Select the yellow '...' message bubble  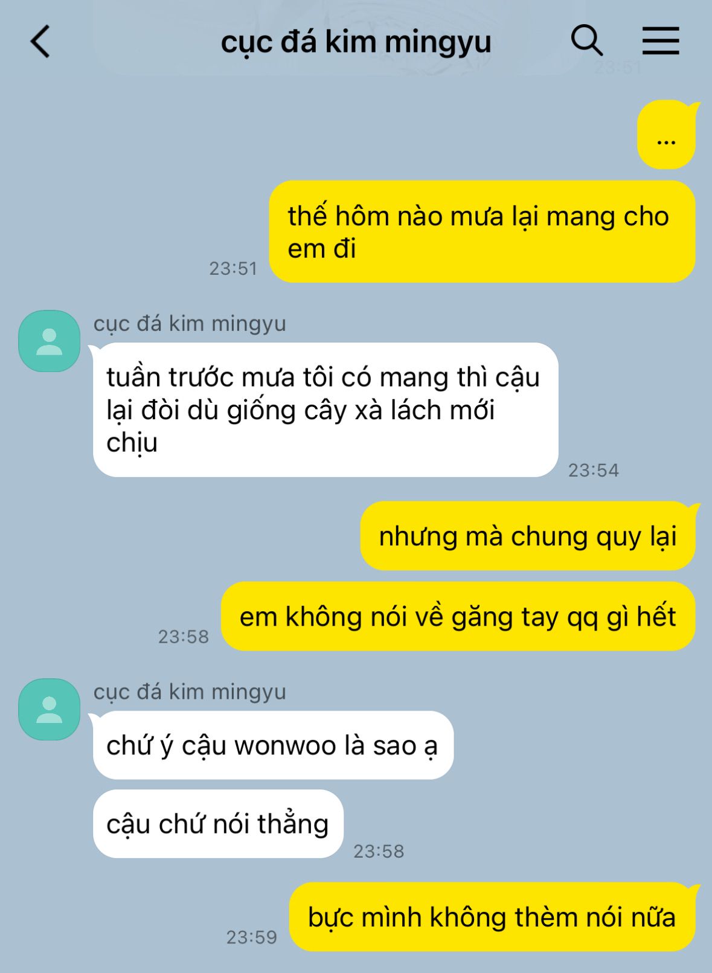coord(666,135)
